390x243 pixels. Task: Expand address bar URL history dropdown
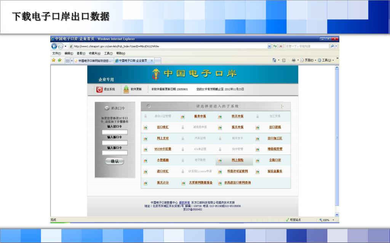269,46
